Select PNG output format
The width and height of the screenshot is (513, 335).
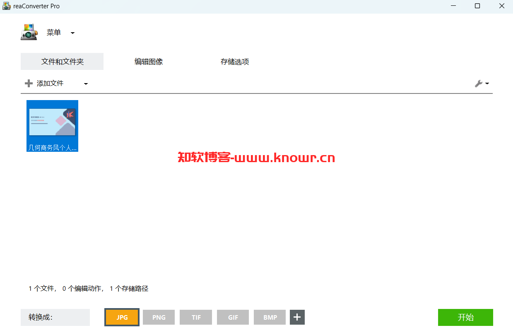tap(159, 317)
